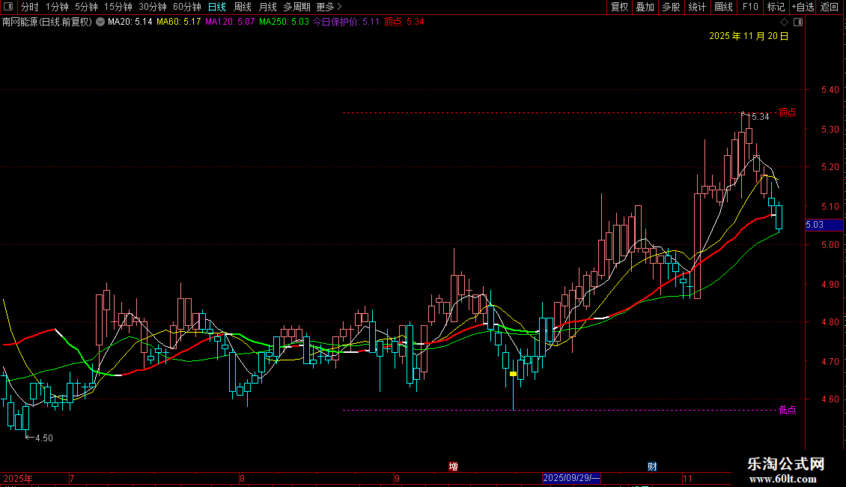Click the 4.60 price axis label

[830, 399]
